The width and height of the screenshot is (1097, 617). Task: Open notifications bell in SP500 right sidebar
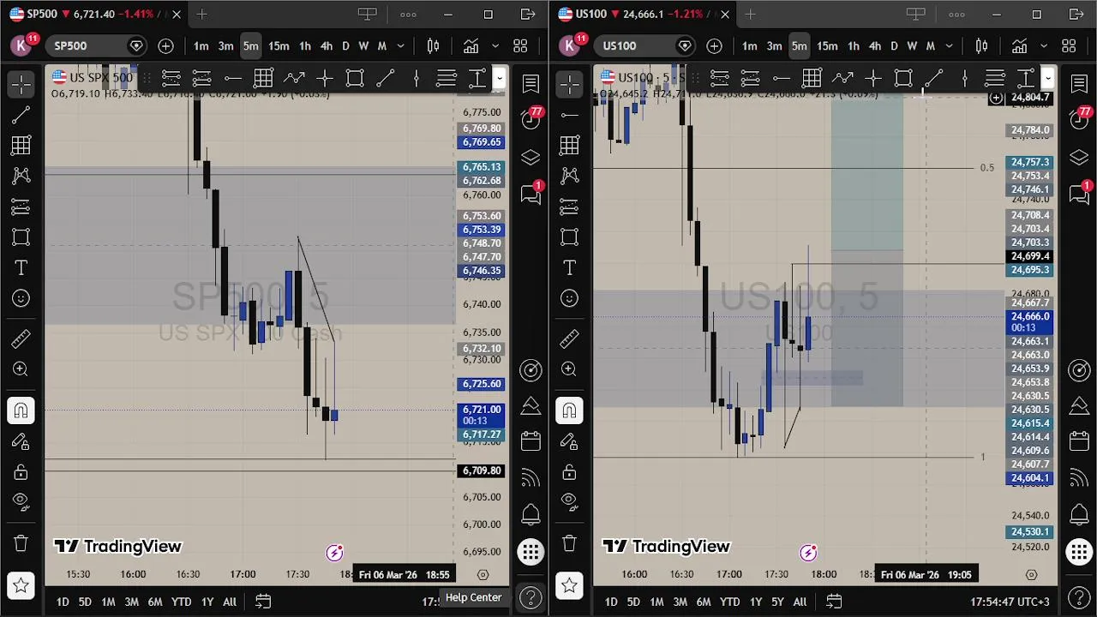click(531, 514)
